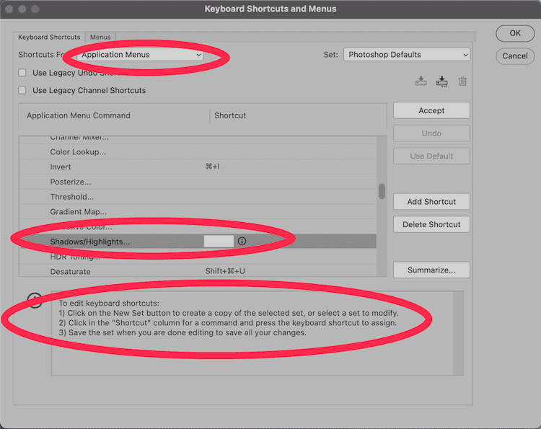The image size is (541, 429).
Task: Click the info icon beside Shadows/Highlights shortcut
Action: 242,242
